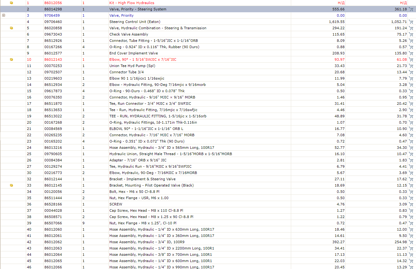Select price 392.27

point(338,242)
